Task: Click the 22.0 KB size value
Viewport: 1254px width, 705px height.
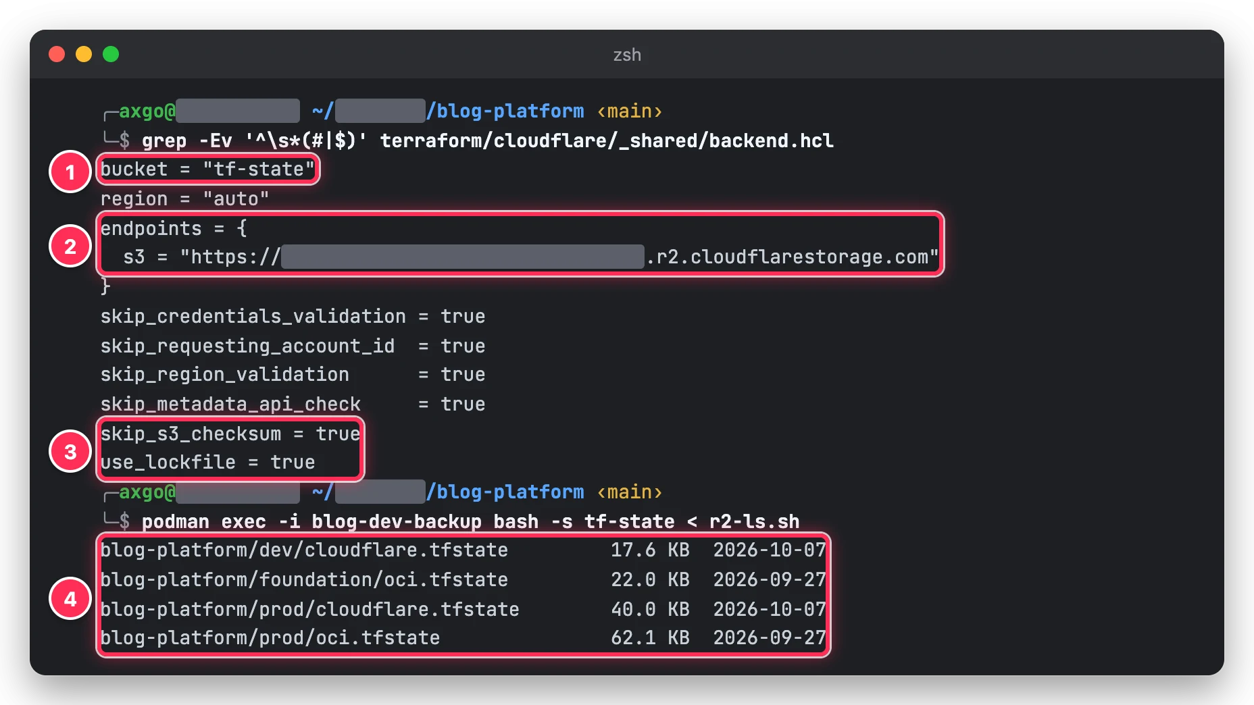Action: [650, 579]
